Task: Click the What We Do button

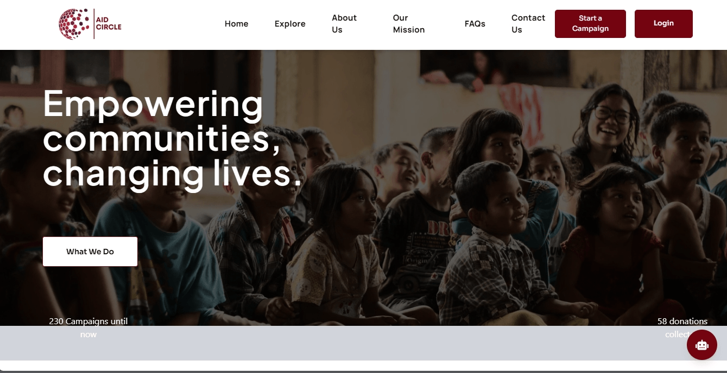Action: coord(90,252)
